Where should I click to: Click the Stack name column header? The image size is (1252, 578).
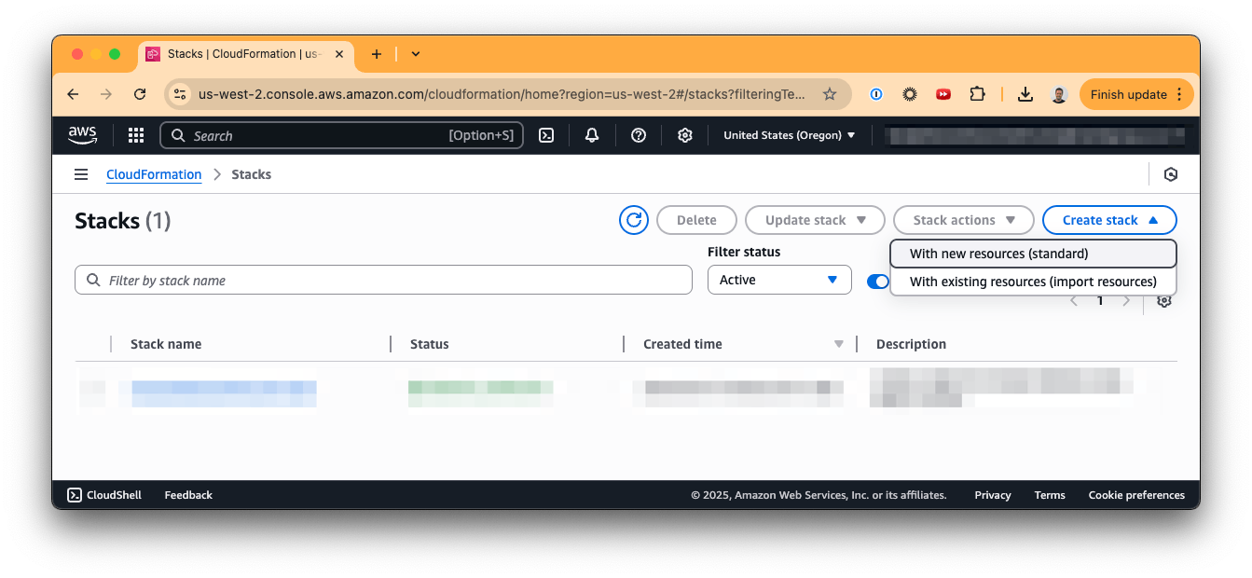[x=166, y=344]
